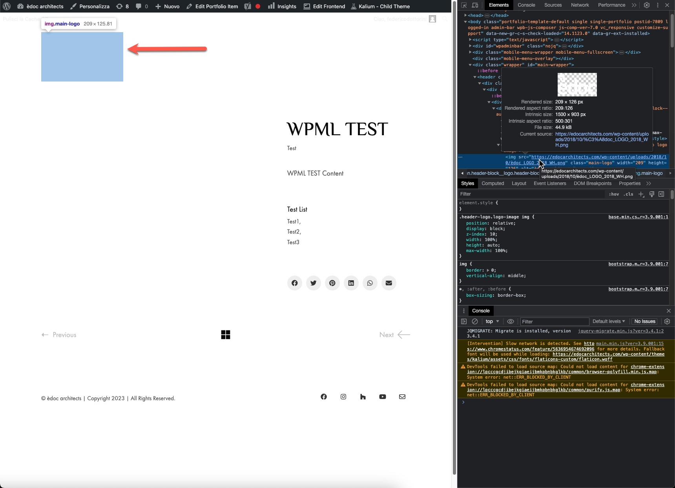Switch to the DevTools Network tab
The height and width of the screenshot is (488, 675).
pyautogui.click(x=580, y=5)
